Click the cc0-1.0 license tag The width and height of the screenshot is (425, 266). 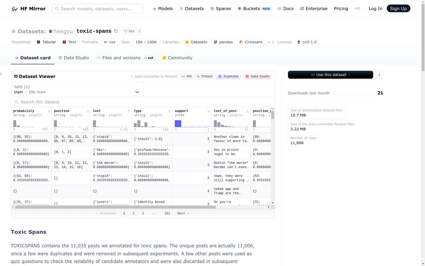[307, 42]
